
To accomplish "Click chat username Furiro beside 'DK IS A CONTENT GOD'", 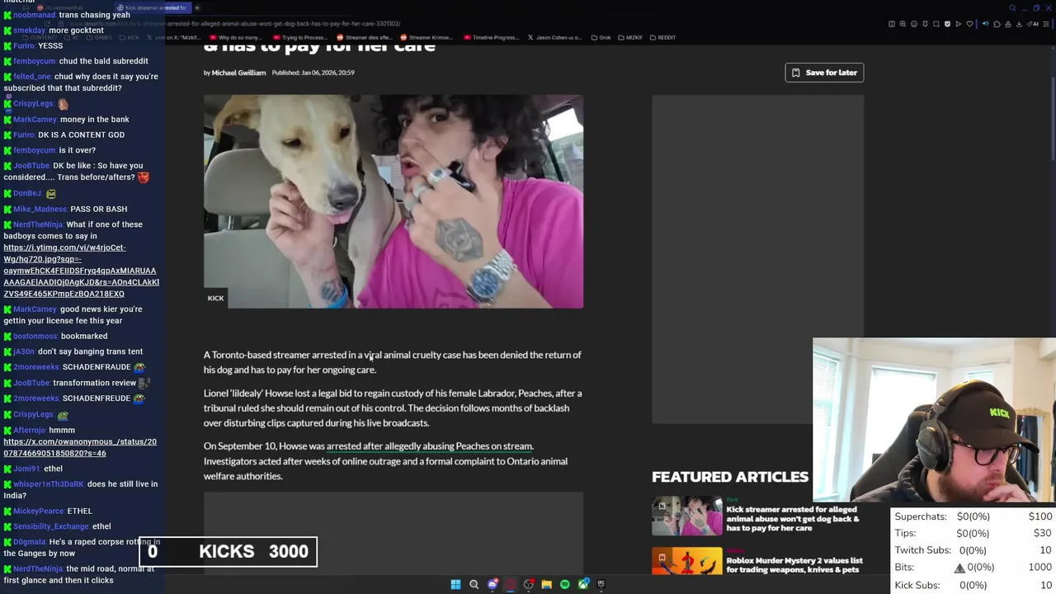I will coord(24,135).
